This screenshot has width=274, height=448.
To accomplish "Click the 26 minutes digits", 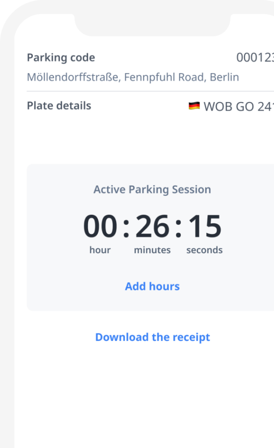I will click(x=152, y=227).
